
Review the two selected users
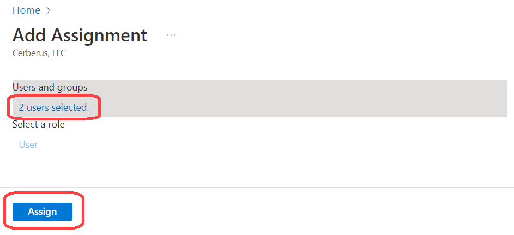point(53,107)
